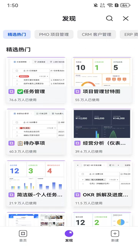Click the purple base icon beside 经营分析

click(77, 143)
